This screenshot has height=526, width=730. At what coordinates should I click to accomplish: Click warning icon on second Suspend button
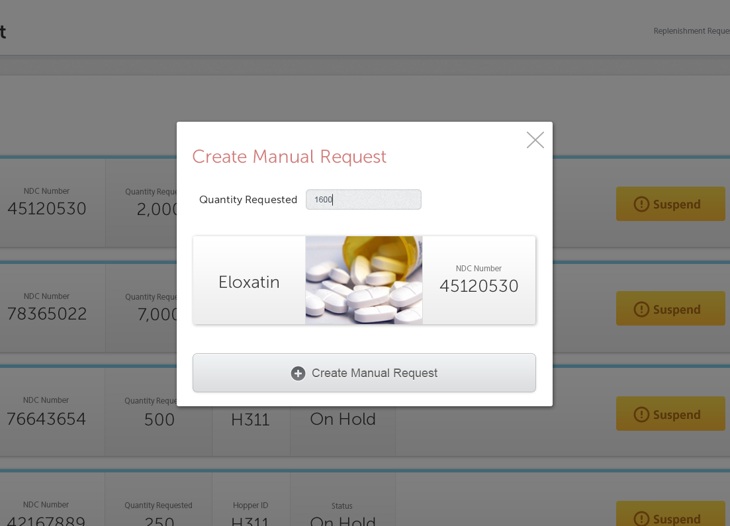pyautogui.click(x=641, y=309)
